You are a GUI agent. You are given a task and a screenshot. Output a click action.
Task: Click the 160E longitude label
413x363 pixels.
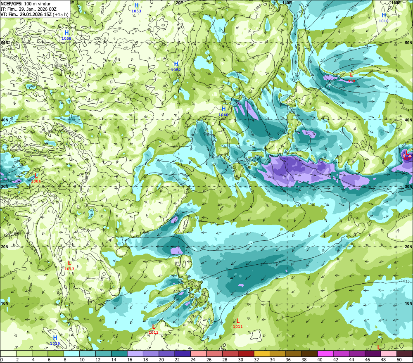tap(396, 2)
